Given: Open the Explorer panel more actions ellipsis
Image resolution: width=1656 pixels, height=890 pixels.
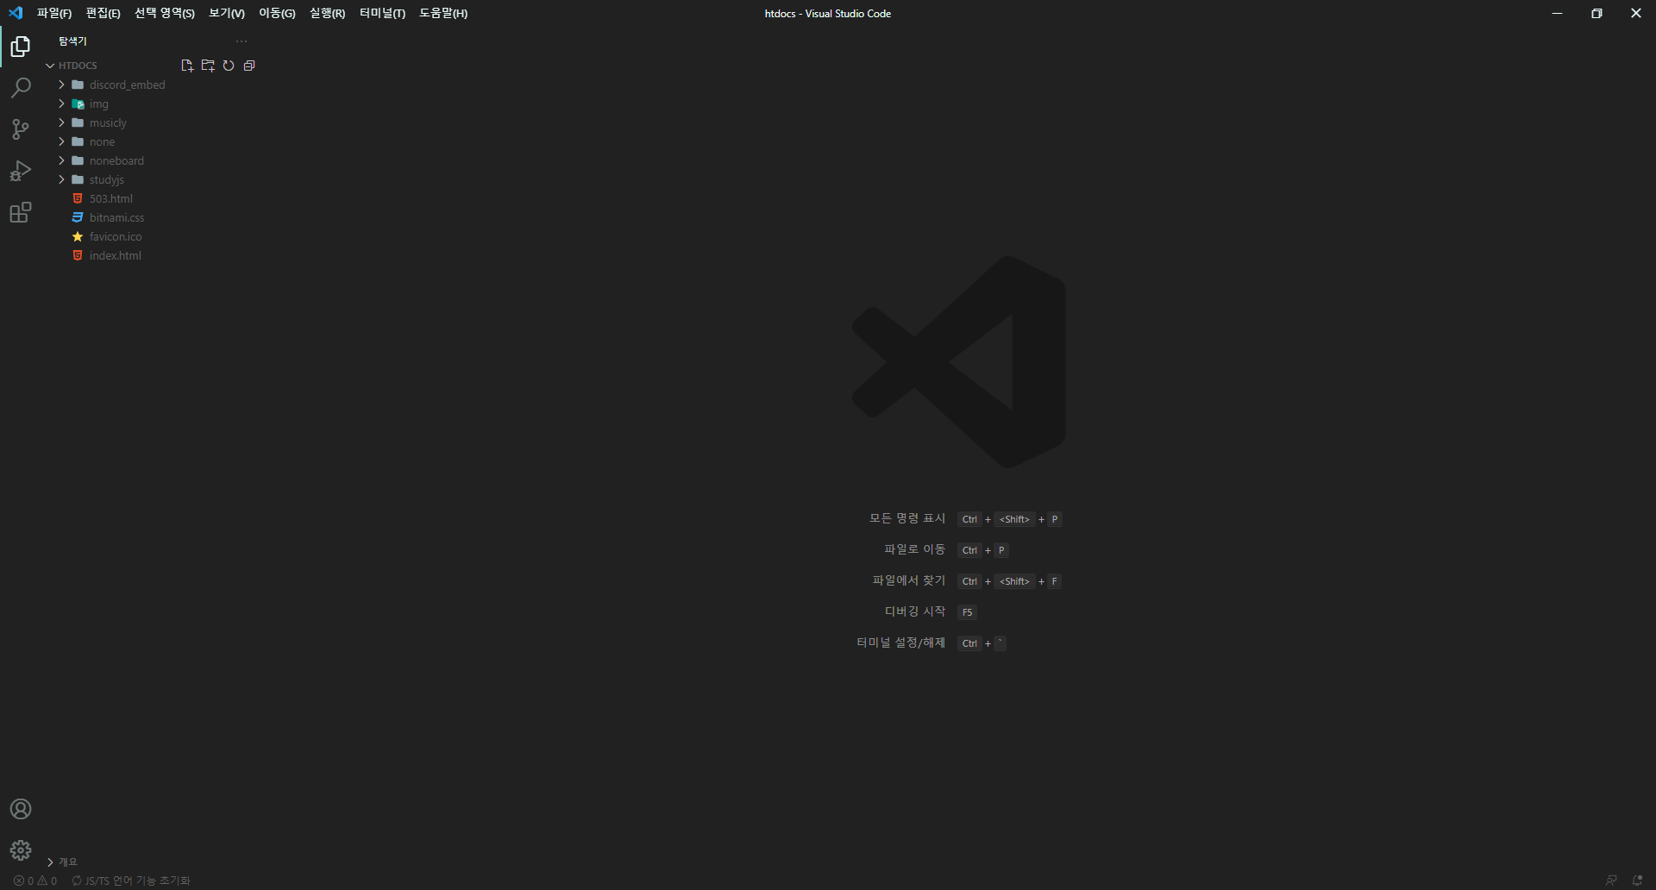Looking at the screenshot, I should (x=241, y=41).
